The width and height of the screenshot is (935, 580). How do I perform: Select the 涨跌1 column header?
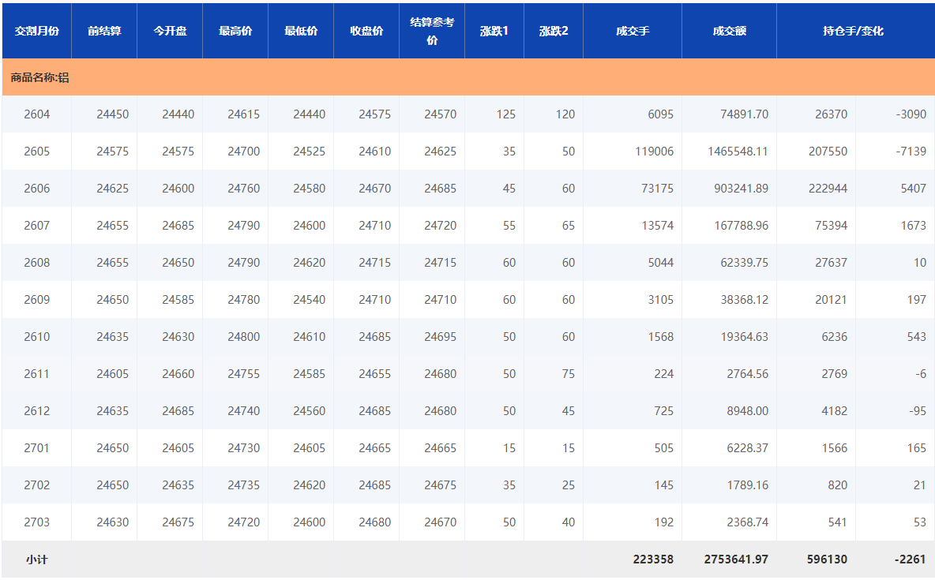[494, 31]
